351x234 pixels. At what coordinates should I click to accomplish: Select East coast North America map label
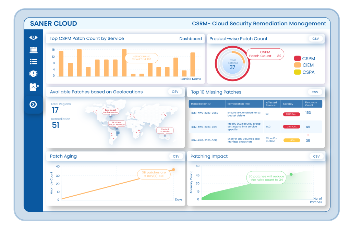(110, 111)
